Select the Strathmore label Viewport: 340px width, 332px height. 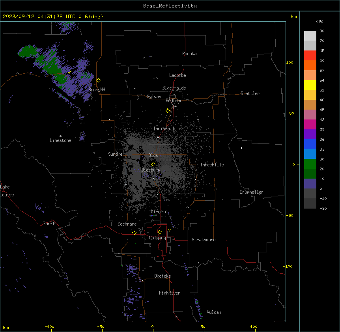[x=204, y=240]
